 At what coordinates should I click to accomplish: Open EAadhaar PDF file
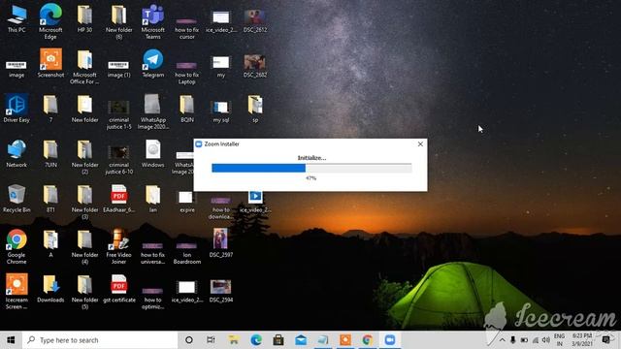pyautogui.click(x=118, y=199)
